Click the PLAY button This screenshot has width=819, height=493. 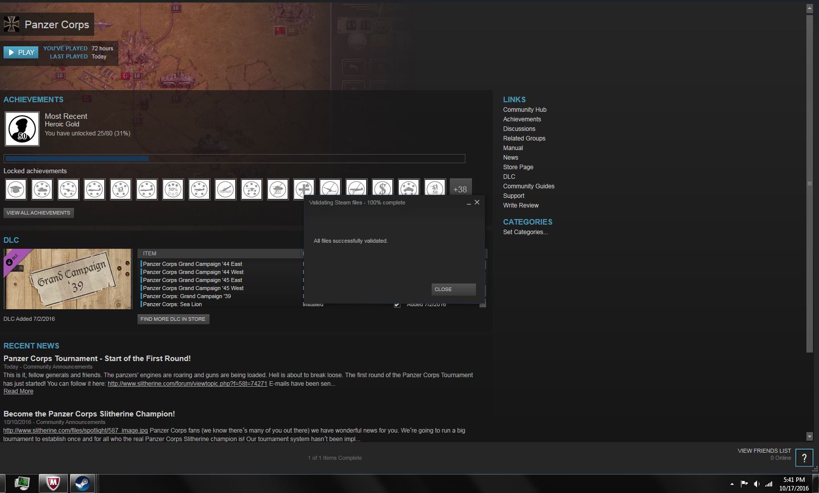coord(21,52)
